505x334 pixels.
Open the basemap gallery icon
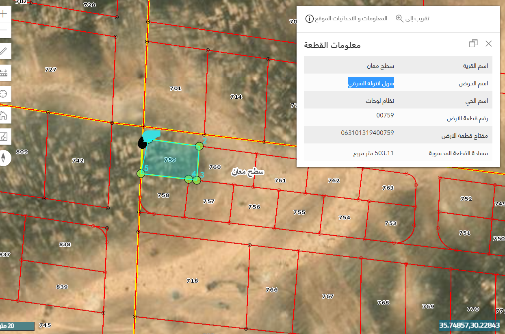[4, 136]
